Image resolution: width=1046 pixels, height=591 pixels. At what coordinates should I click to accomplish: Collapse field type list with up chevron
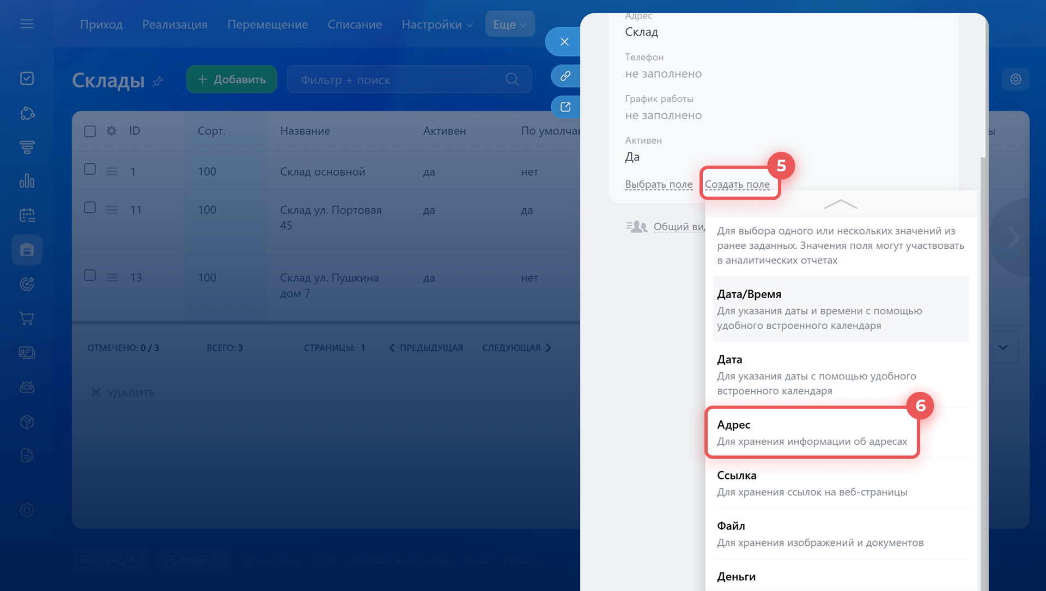841,205
